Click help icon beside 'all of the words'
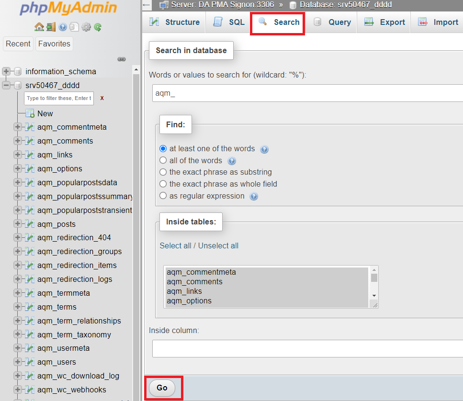This screenshot has width=463, height=401. coord(232,161)
